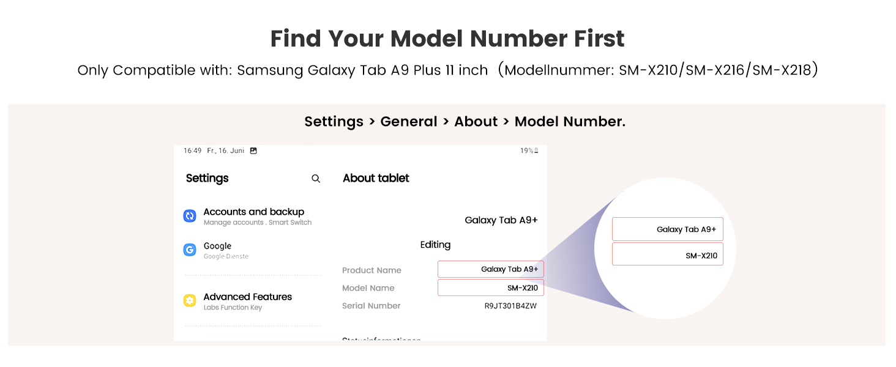Click the Find Your Model Number First headline
The height and width of the screenshot is (367, 896).
(x=447, y=39)
